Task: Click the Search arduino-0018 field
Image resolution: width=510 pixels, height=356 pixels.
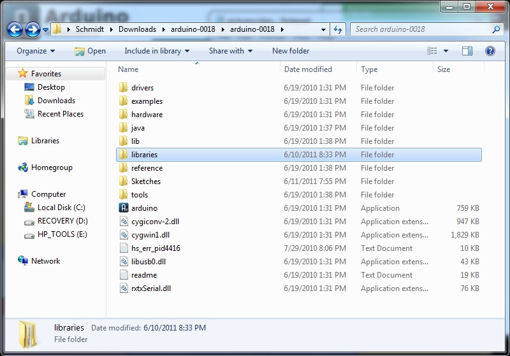Action: coord(422,29)
